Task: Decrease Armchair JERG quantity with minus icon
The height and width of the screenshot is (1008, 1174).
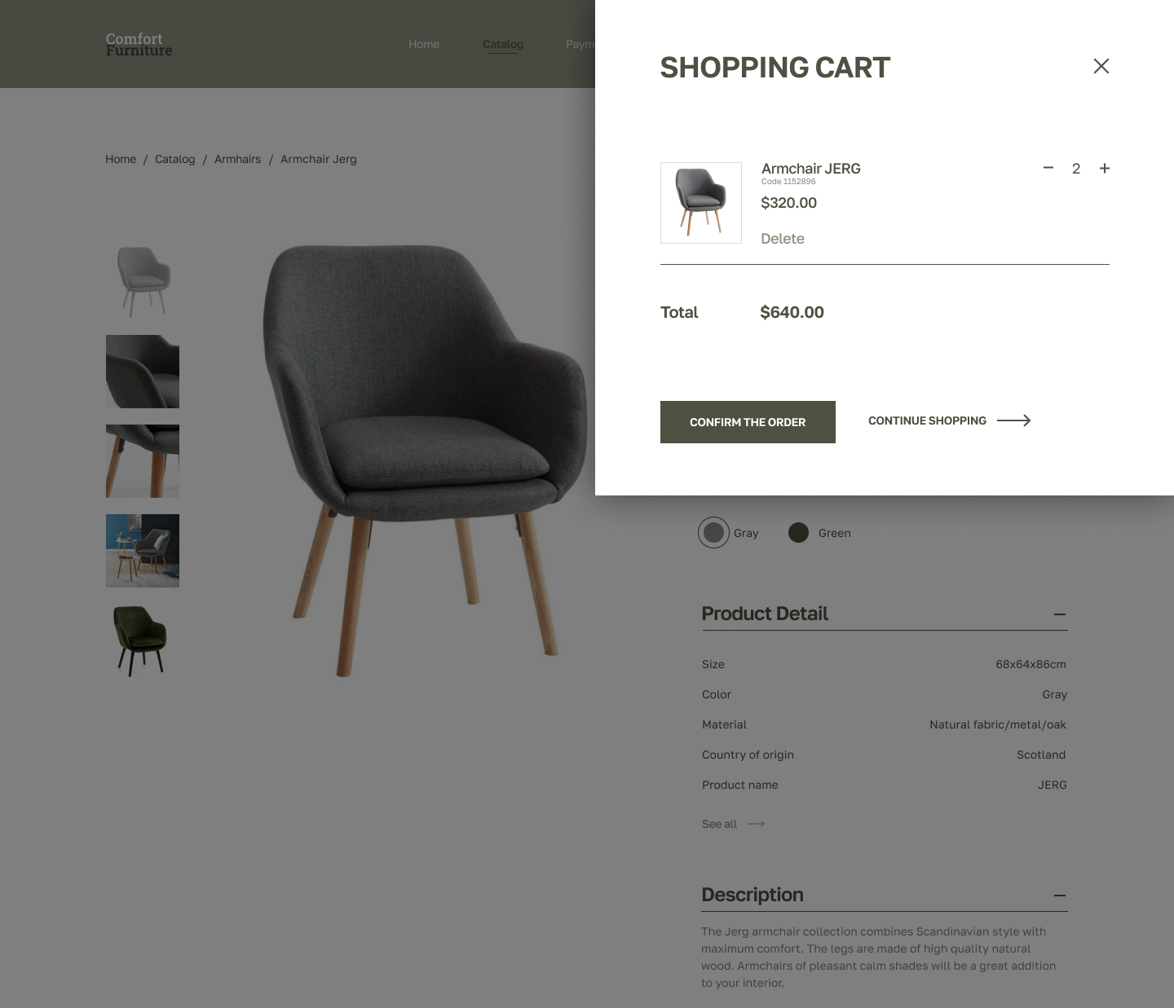Action: pos(1048,168)
